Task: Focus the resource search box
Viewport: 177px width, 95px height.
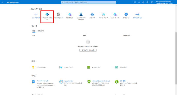Action: [88, 2]
